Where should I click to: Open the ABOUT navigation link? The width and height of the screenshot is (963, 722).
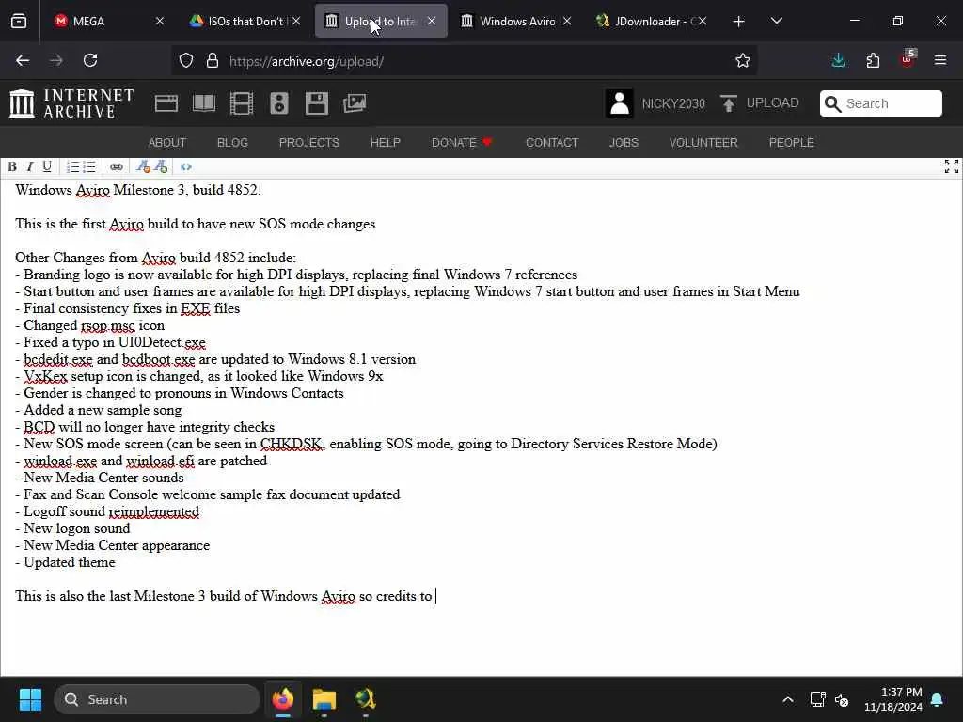click(167, 143)
